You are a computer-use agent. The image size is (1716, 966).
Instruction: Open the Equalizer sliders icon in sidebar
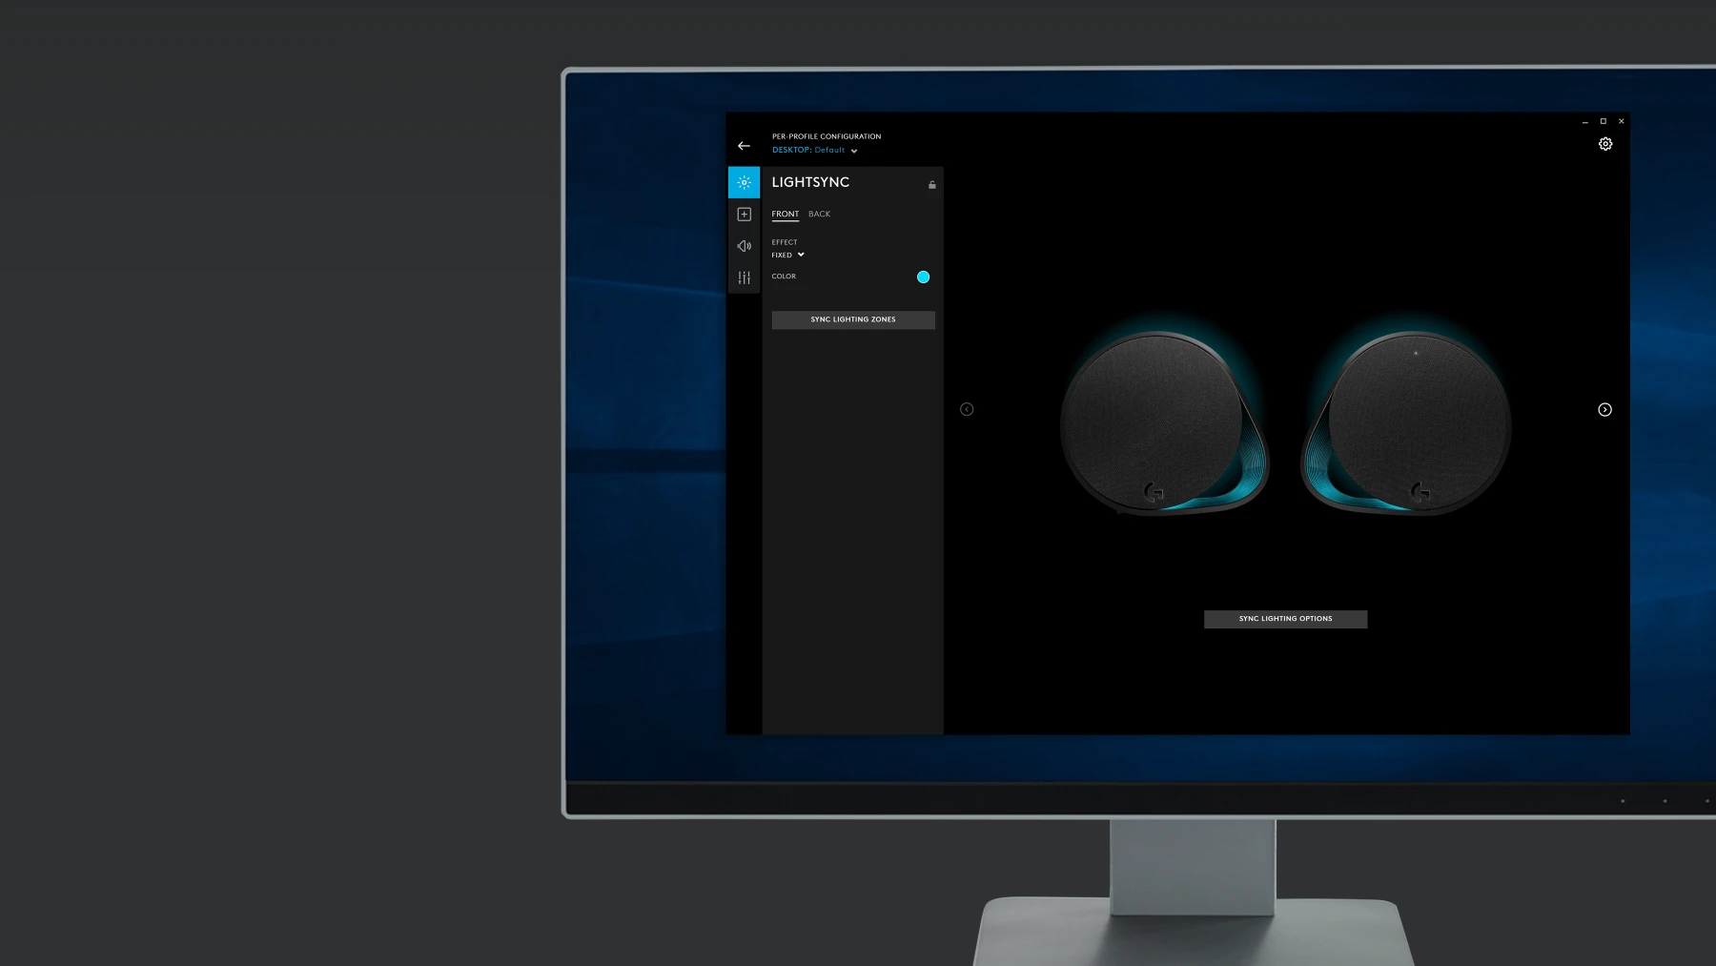744,277
